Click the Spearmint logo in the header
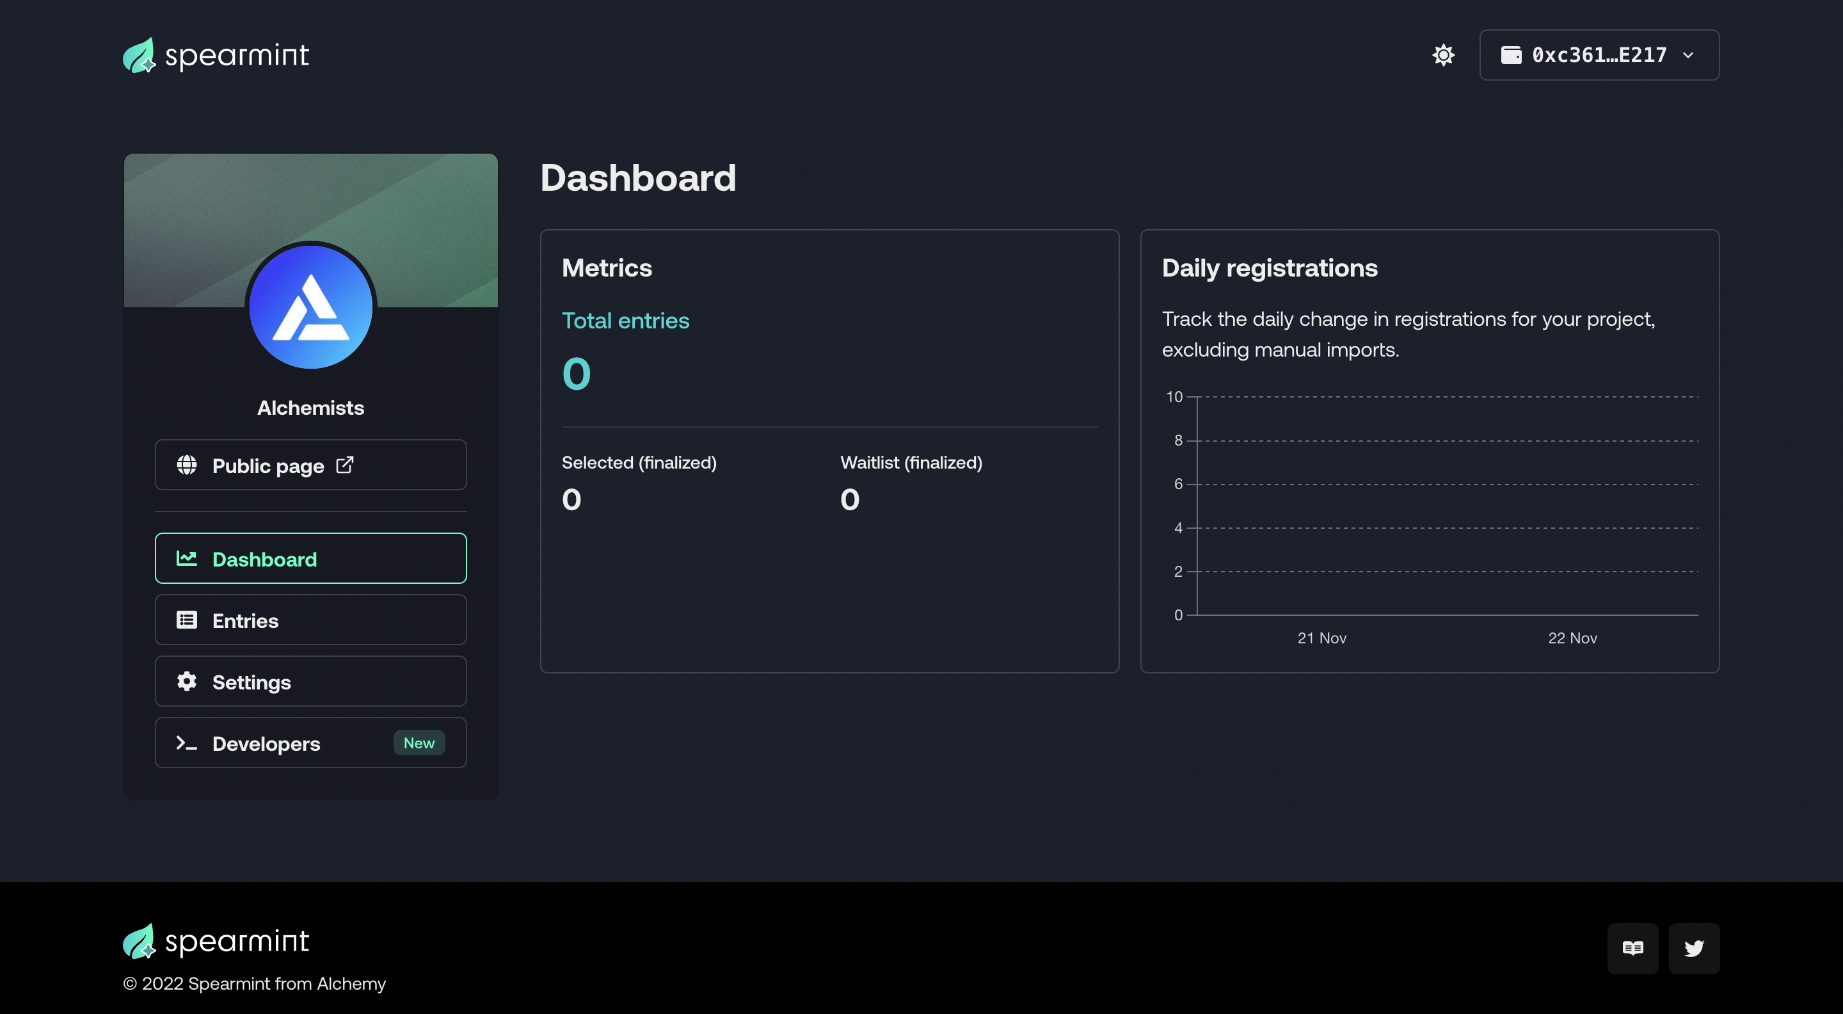Viewport: 1843px width, 1014px height. coord(216,55)
